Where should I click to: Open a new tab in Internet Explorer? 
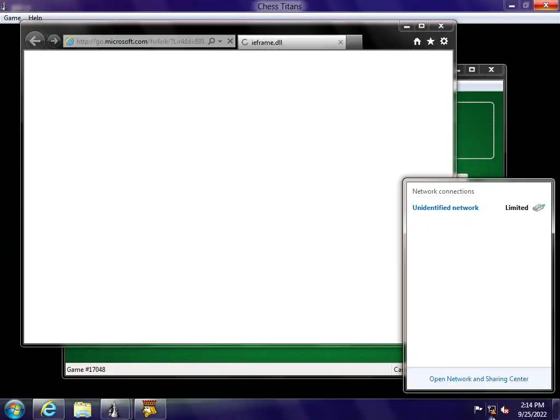click(354, 42)
